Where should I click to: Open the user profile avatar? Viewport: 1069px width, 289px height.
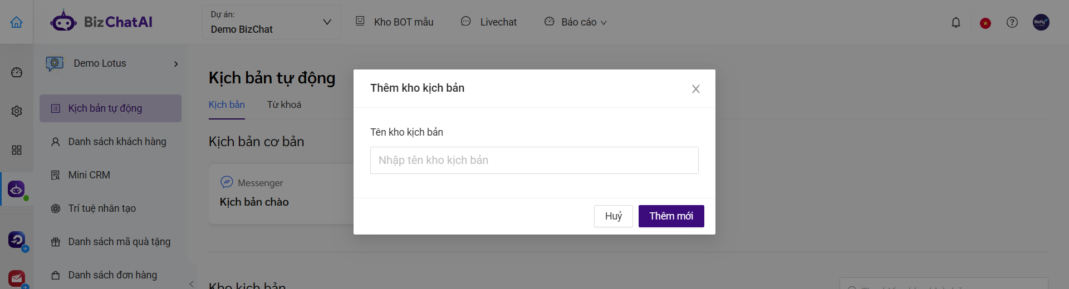pos(1041,22)
